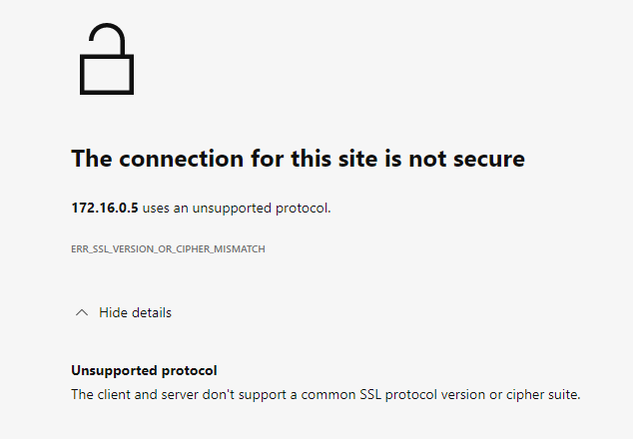633x439 pixels.
Task: Click the bold IP address 172.16.0.5
Action: click(x=105, y=209)
